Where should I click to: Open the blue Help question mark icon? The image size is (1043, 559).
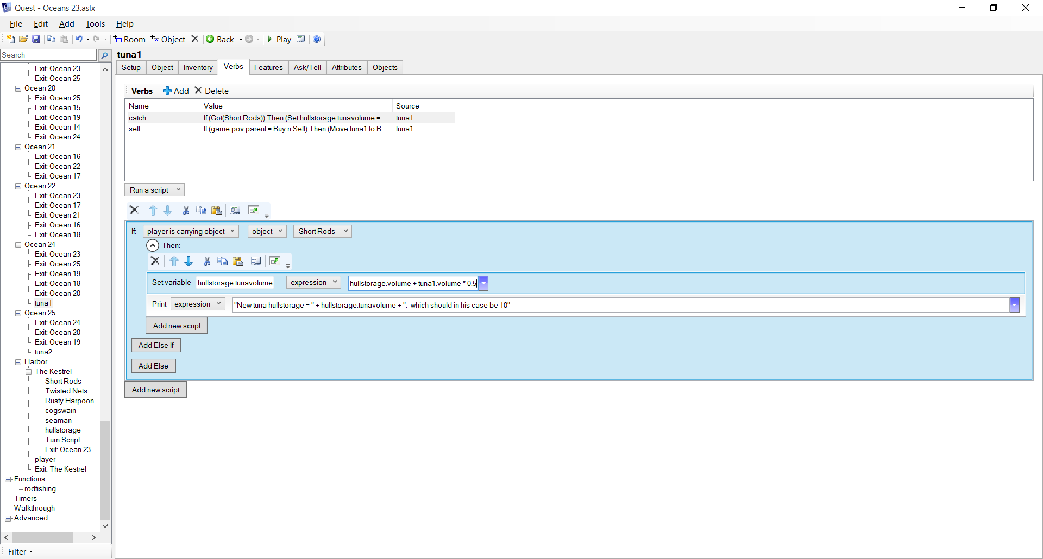(317, 39)
